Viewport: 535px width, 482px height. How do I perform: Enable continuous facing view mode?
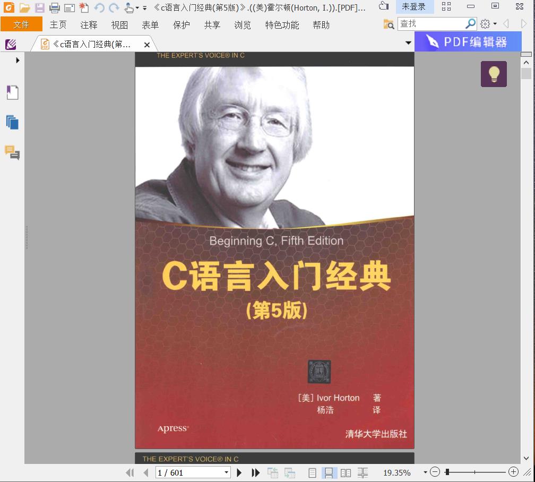point(363,473)
